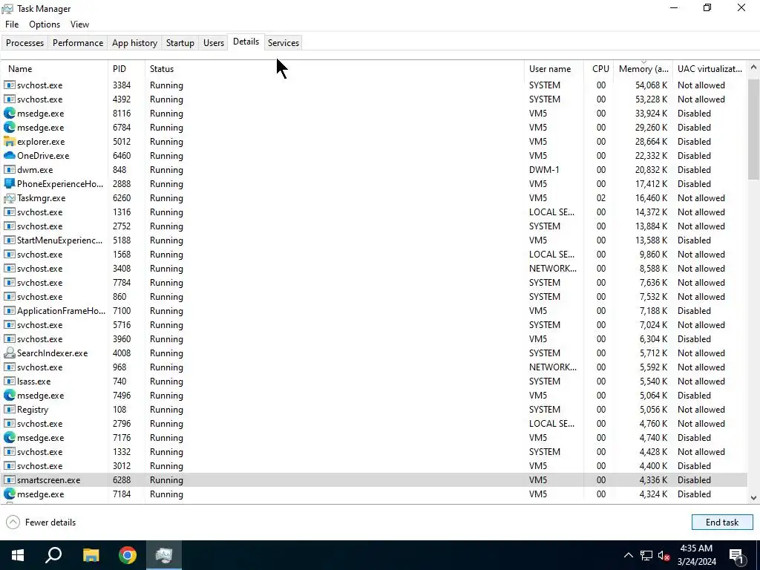Switch to the Users tab
Image resolution: width=760 pixels, height=570 pixels.
214,42
